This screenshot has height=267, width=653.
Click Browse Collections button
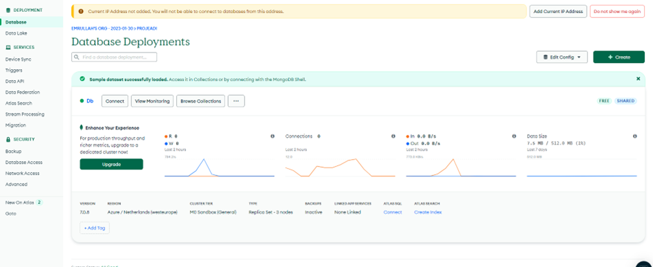click(200, 101)
